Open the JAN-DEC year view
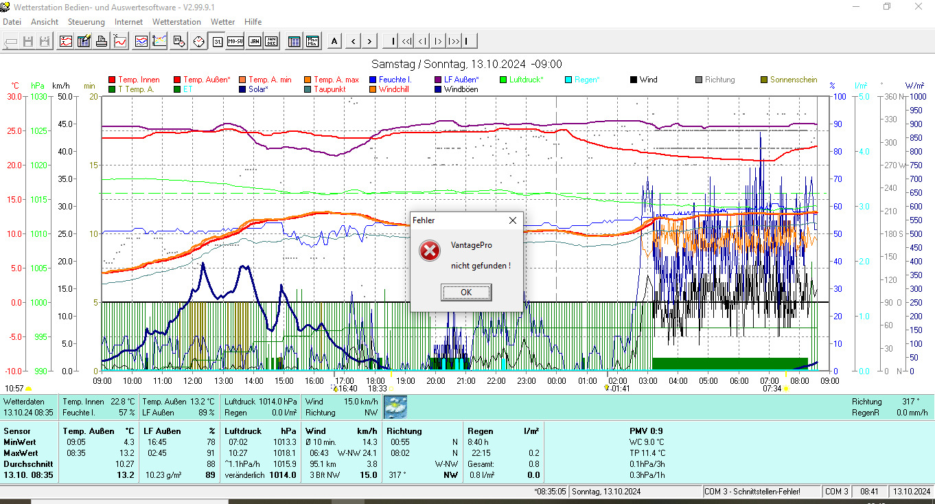 coord(272,41)
